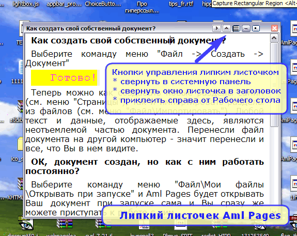The width and height of the screenshot is (297, 236).
Task: Select the ChoiceButto... desktop icon label
Action: [103, 4]
